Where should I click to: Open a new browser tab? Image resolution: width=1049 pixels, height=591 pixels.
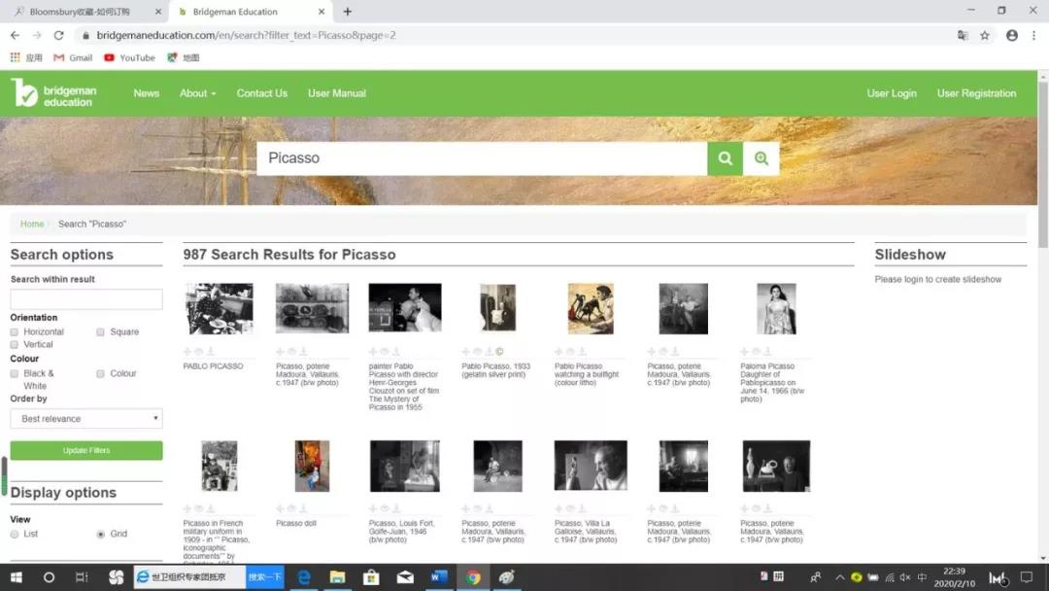tap(348, 12)
